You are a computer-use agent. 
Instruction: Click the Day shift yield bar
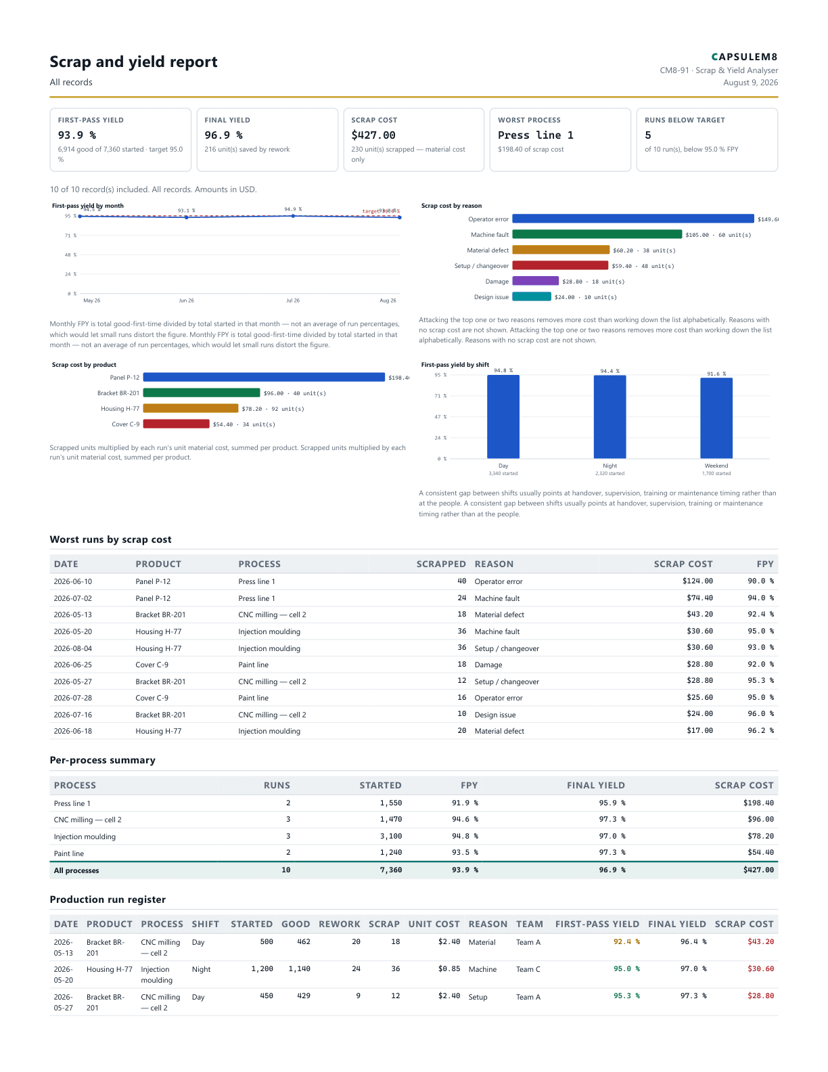click(503, 417)
